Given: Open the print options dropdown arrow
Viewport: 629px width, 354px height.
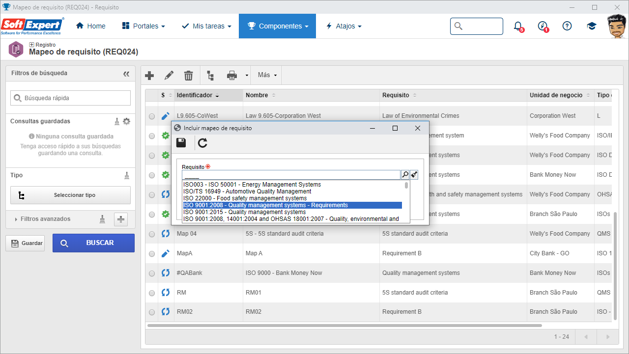Looking at the screenshot, I should point(246,76).
